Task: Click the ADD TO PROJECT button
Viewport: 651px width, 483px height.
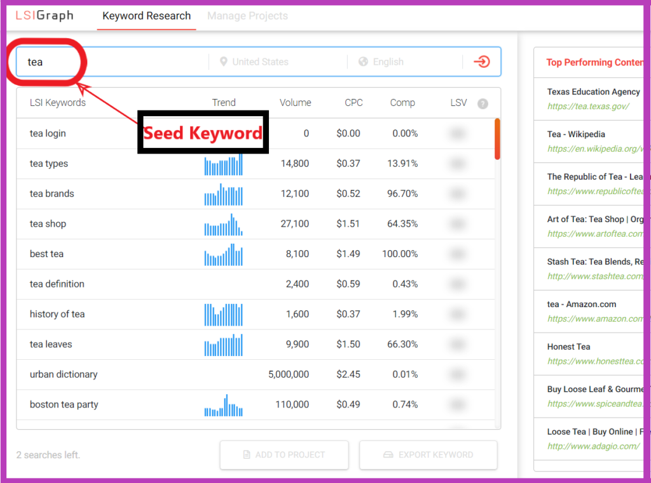Action: pos(284,454)
